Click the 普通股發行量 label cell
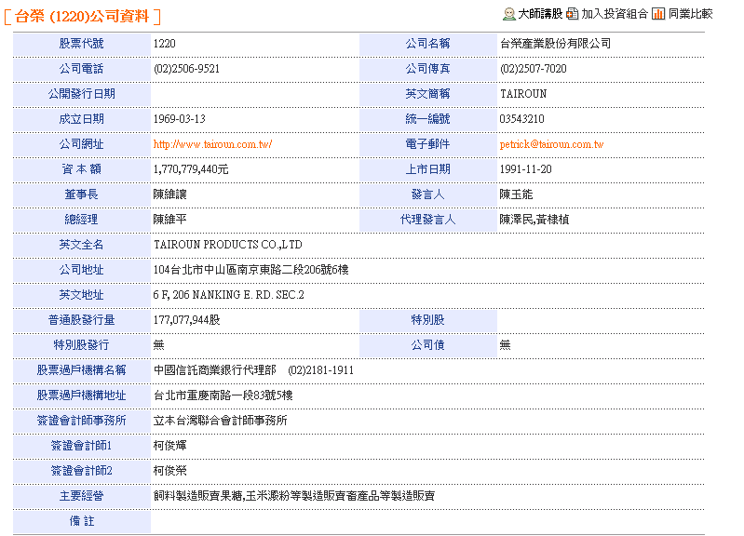744x536 pixels. (x=82, y=320)
